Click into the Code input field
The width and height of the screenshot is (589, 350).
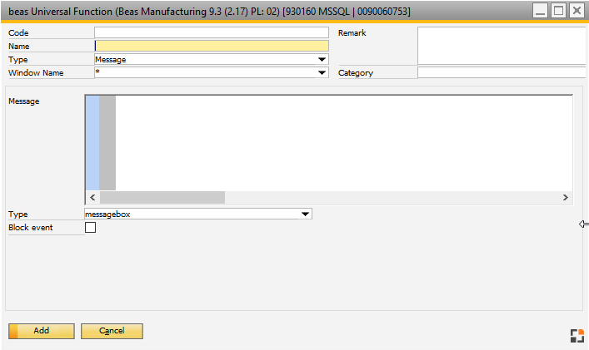click(212, 32)
